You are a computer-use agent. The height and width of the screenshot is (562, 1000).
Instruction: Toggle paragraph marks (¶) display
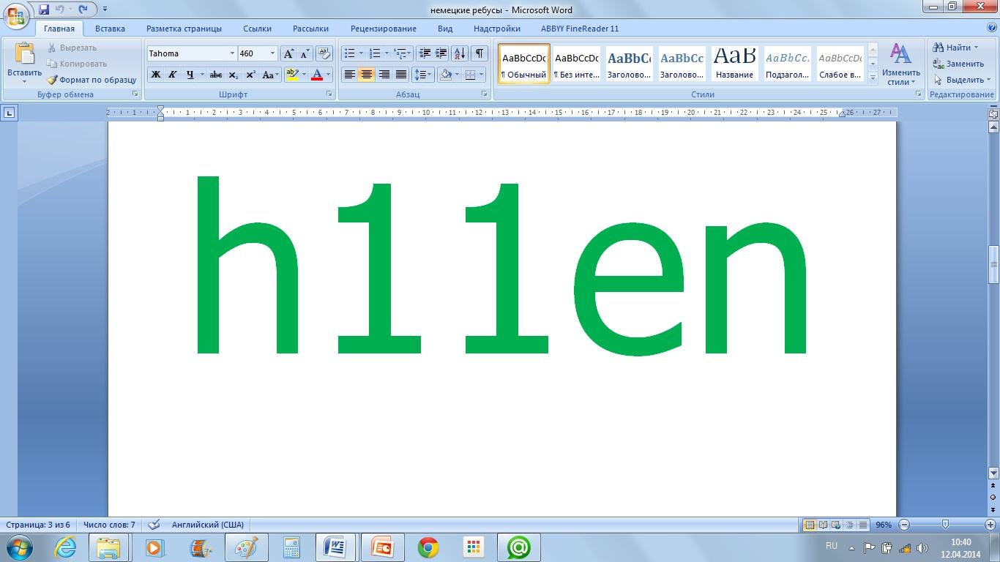480,53
